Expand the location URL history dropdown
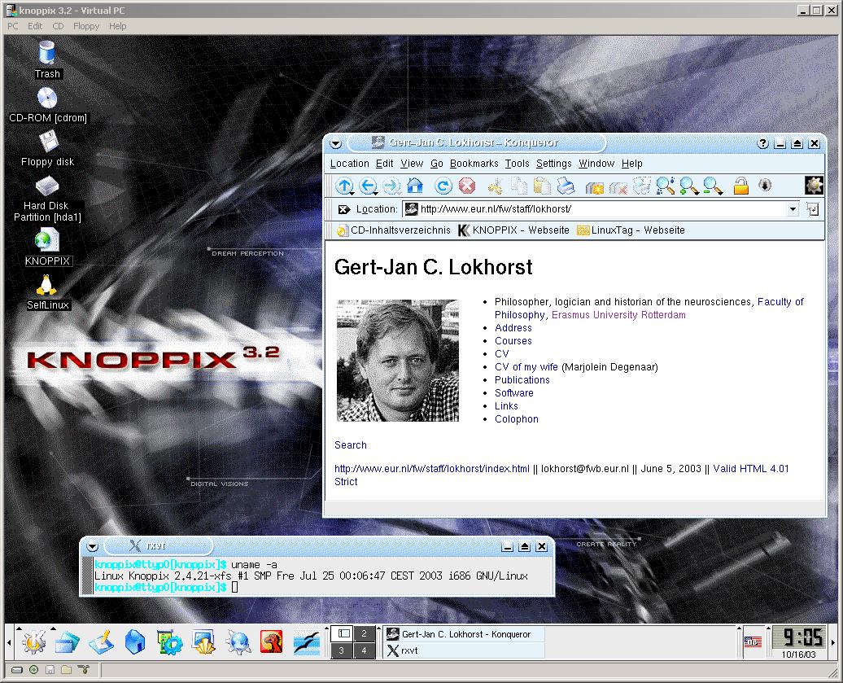This screenshot has height=683, width=843. pos(793,209)
